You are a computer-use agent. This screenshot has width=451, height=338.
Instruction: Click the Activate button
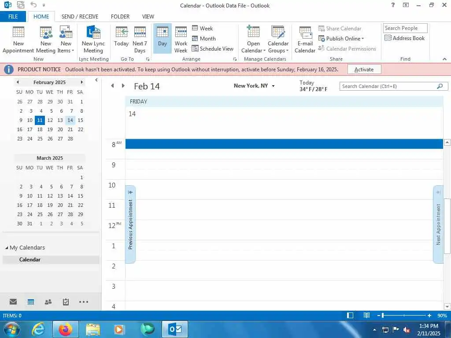pyautogui.click(x=364, y=69)
